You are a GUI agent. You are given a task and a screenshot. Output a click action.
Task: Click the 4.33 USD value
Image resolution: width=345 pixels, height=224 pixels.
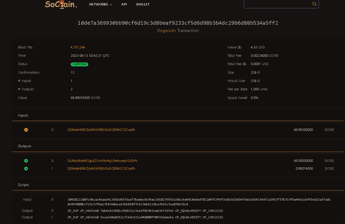coord(258,47)
